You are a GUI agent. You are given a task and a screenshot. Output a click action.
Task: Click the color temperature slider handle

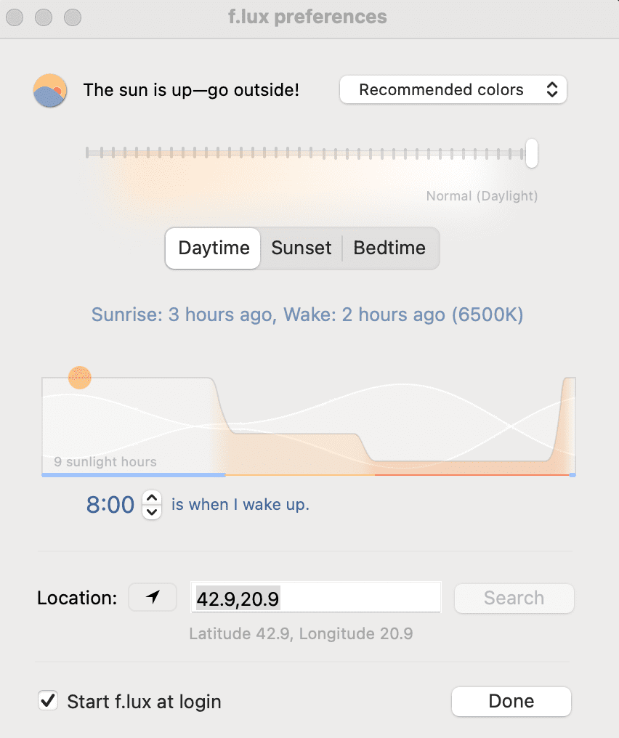532,153
